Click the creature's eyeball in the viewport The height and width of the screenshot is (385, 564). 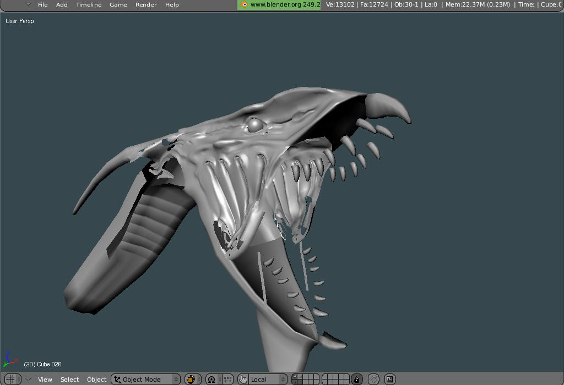[254, 125]
